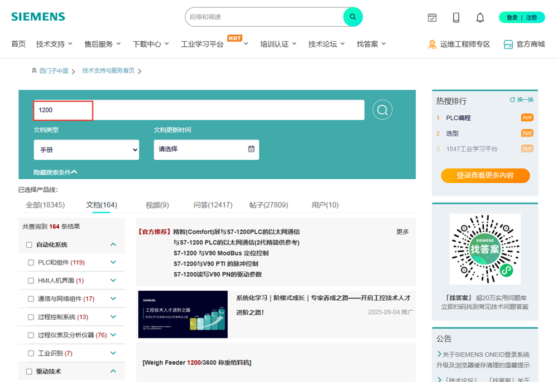Tick the PLC和组件 checkbox

coord(31,263)
